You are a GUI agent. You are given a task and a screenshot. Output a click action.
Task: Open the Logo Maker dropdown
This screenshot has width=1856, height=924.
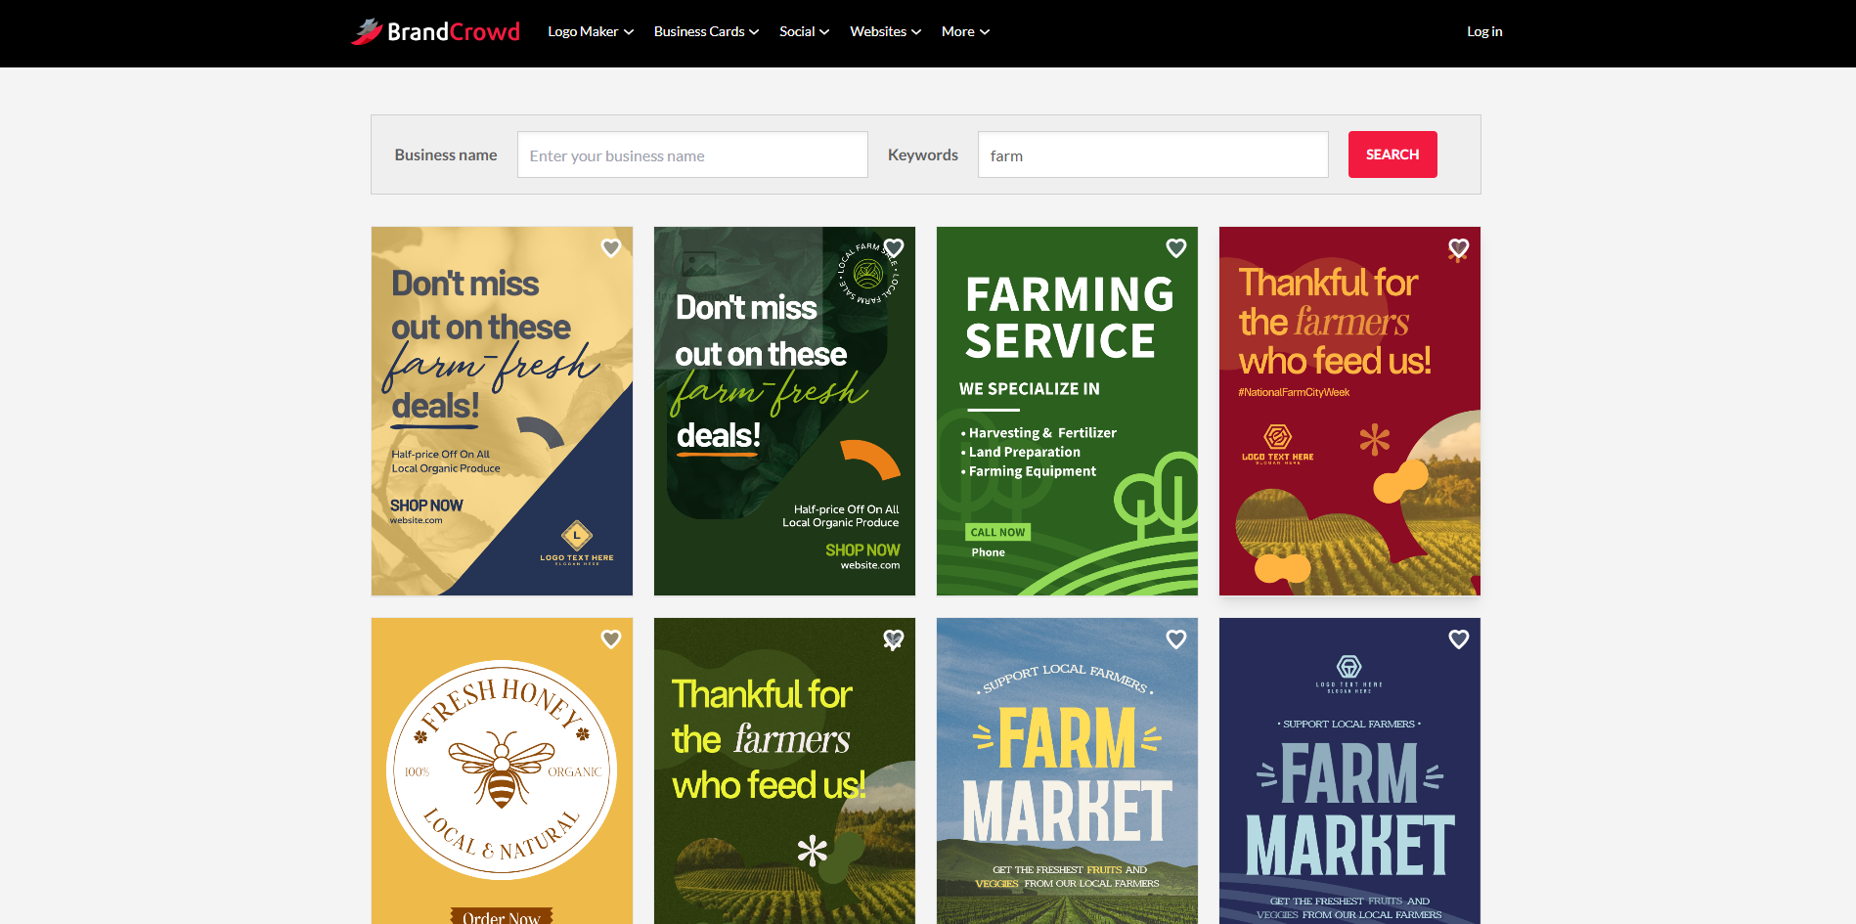coord(589,31)
